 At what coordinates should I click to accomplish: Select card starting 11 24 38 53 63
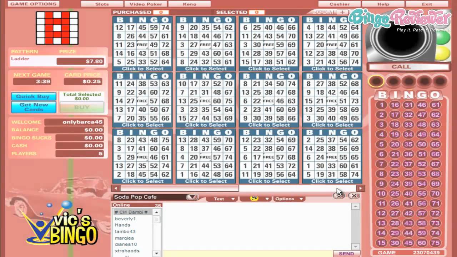click(142, 100)
